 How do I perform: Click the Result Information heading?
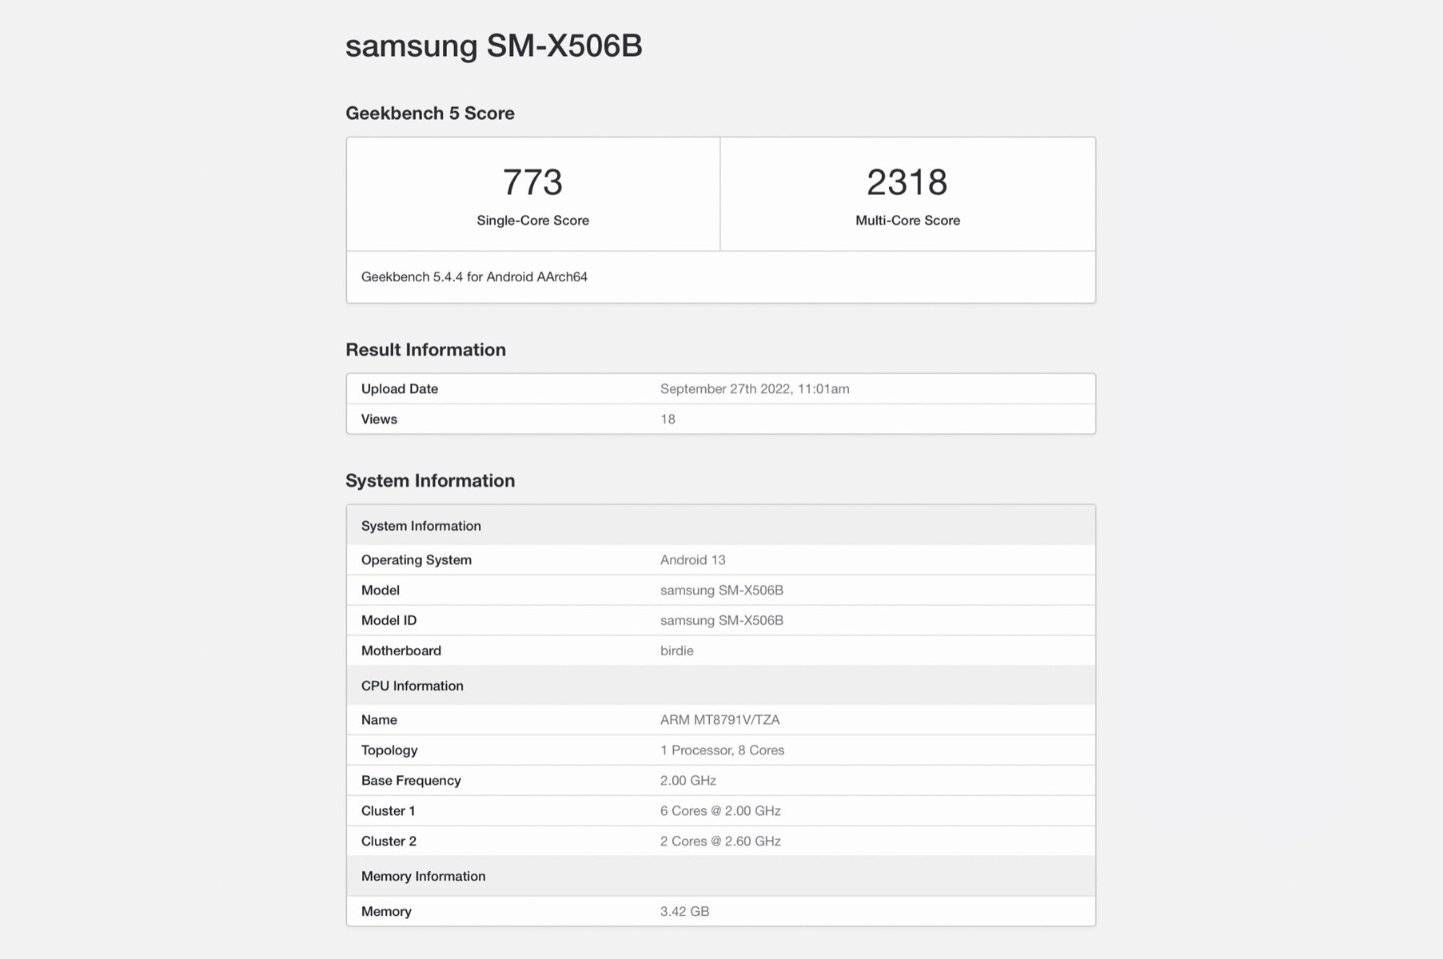[425, 350]
